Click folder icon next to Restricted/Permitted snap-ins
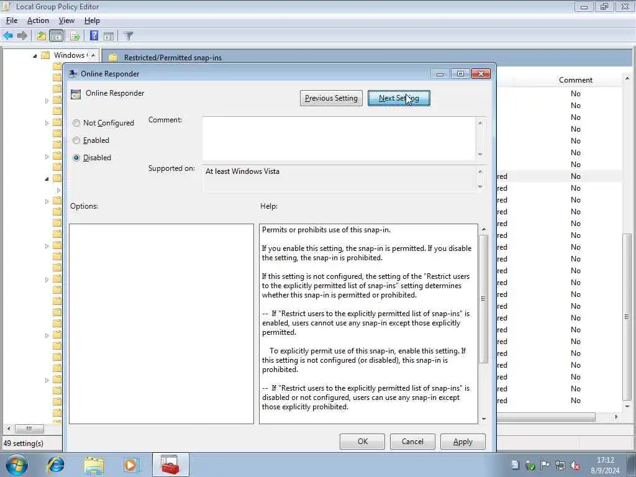This screenshot has width=636, height=477. click(x=113, y=58)
